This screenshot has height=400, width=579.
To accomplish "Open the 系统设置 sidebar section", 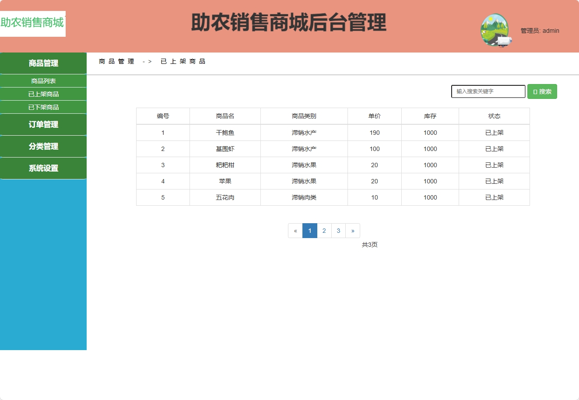I will pyautogui.click(x=43, y=168).
